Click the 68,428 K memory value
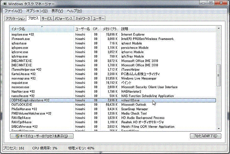Image resolution: width=230 pixels, height=154 pixels. pos(112,105)
